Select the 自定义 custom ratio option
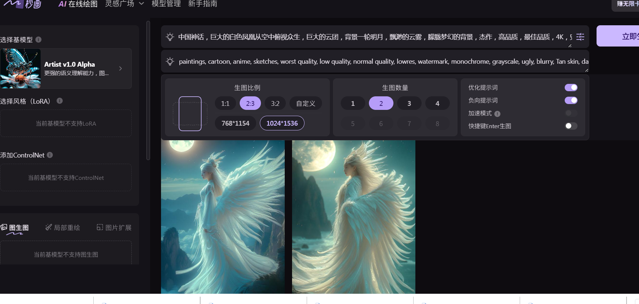 pos(306,103)
